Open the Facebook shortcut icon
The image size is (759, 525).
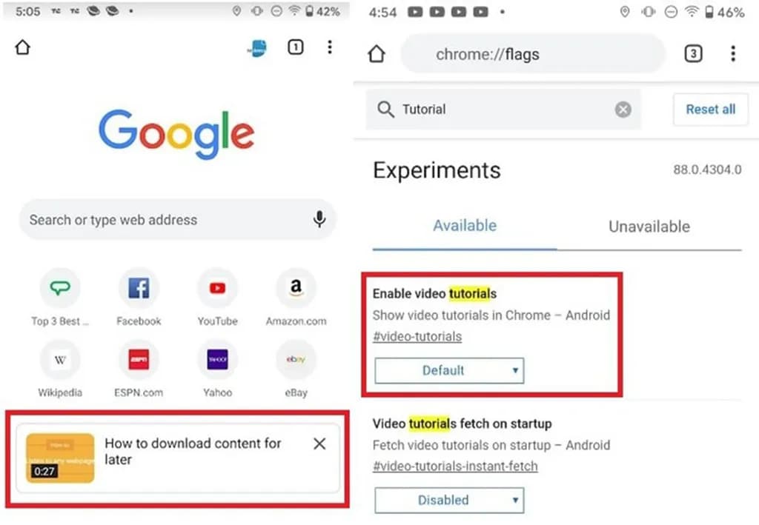[139, 288]
